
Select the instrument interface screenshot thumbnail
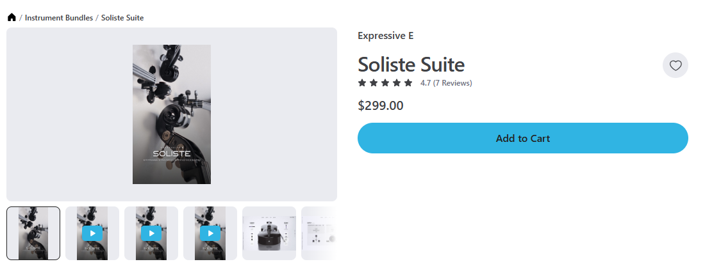coord(269,233)
